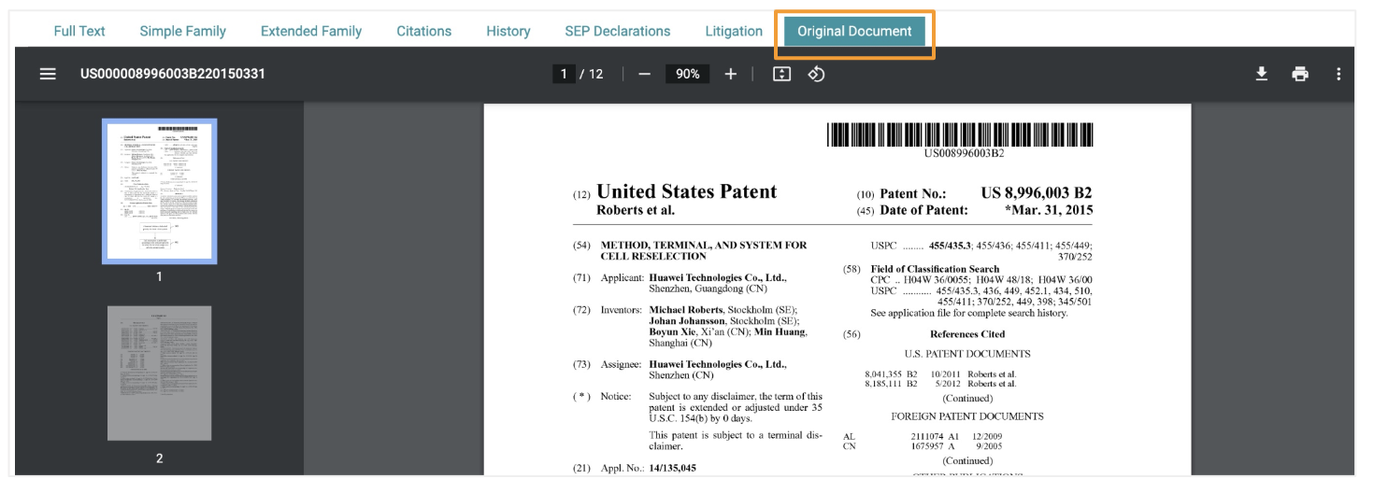Open the more actions three-dot menu
The image size is (1374, 493).
point(1338,74)
